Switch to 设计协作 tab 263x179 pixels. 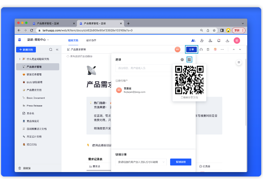pyautogui.click(x=91, y=40)
